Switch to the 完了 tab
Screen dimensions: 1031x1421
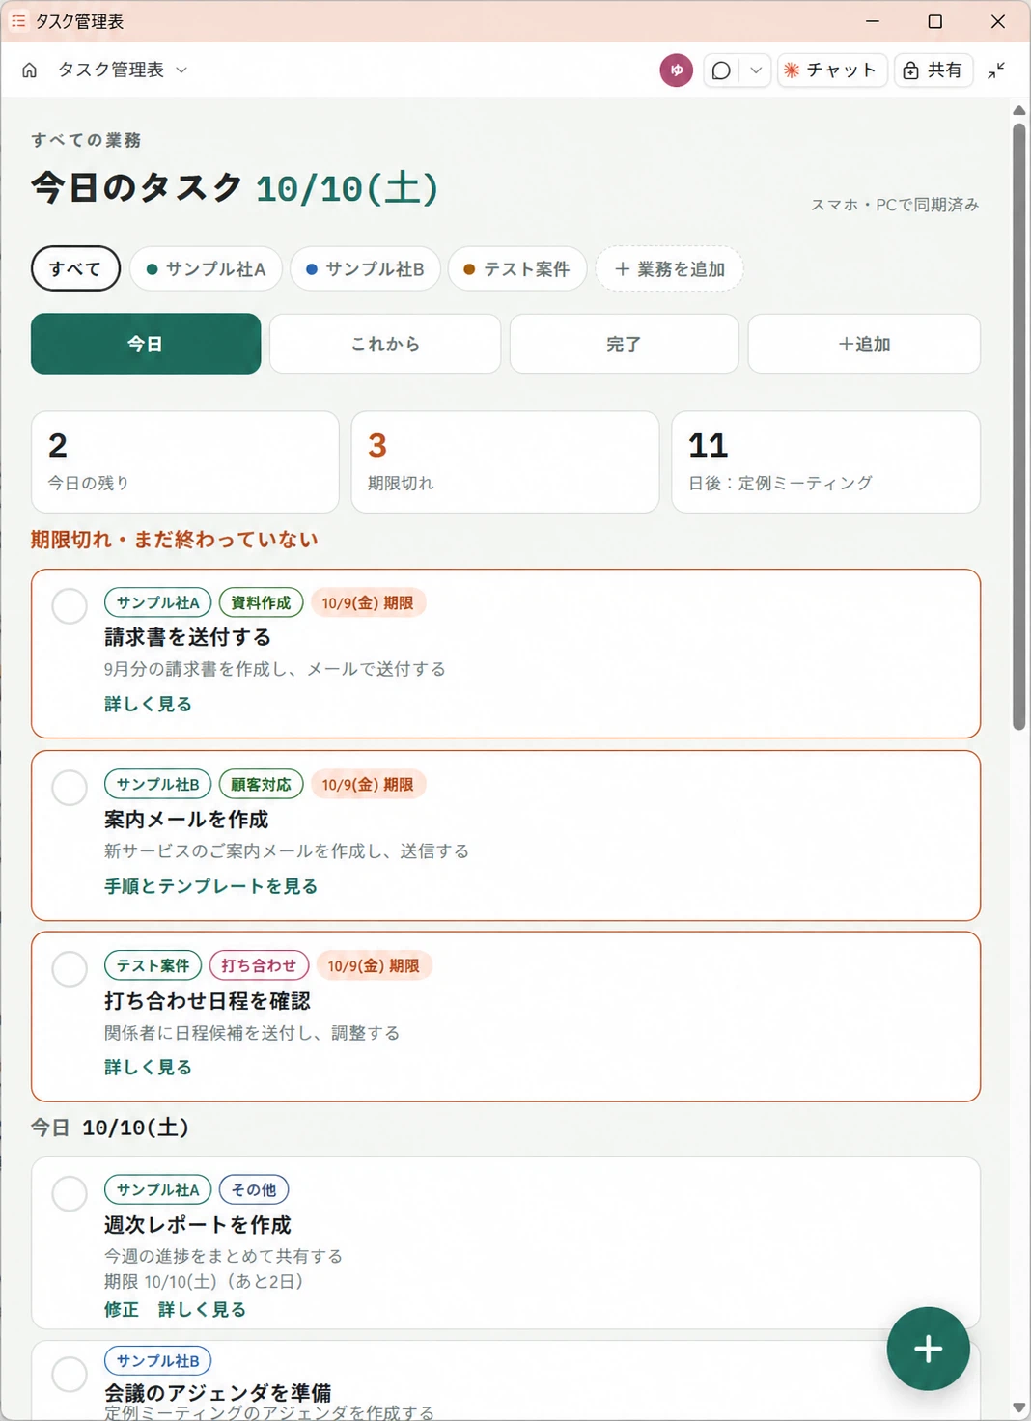coord(624,344)
